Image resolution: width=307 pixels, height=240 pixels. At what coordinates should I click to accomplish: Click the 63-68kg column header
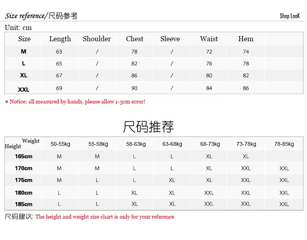[172, 144]
